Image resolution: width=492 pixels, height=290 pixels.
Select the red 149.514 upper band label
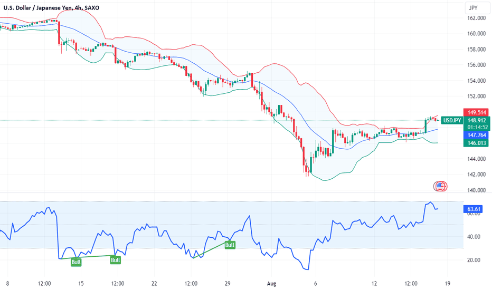tap(477, 112)
